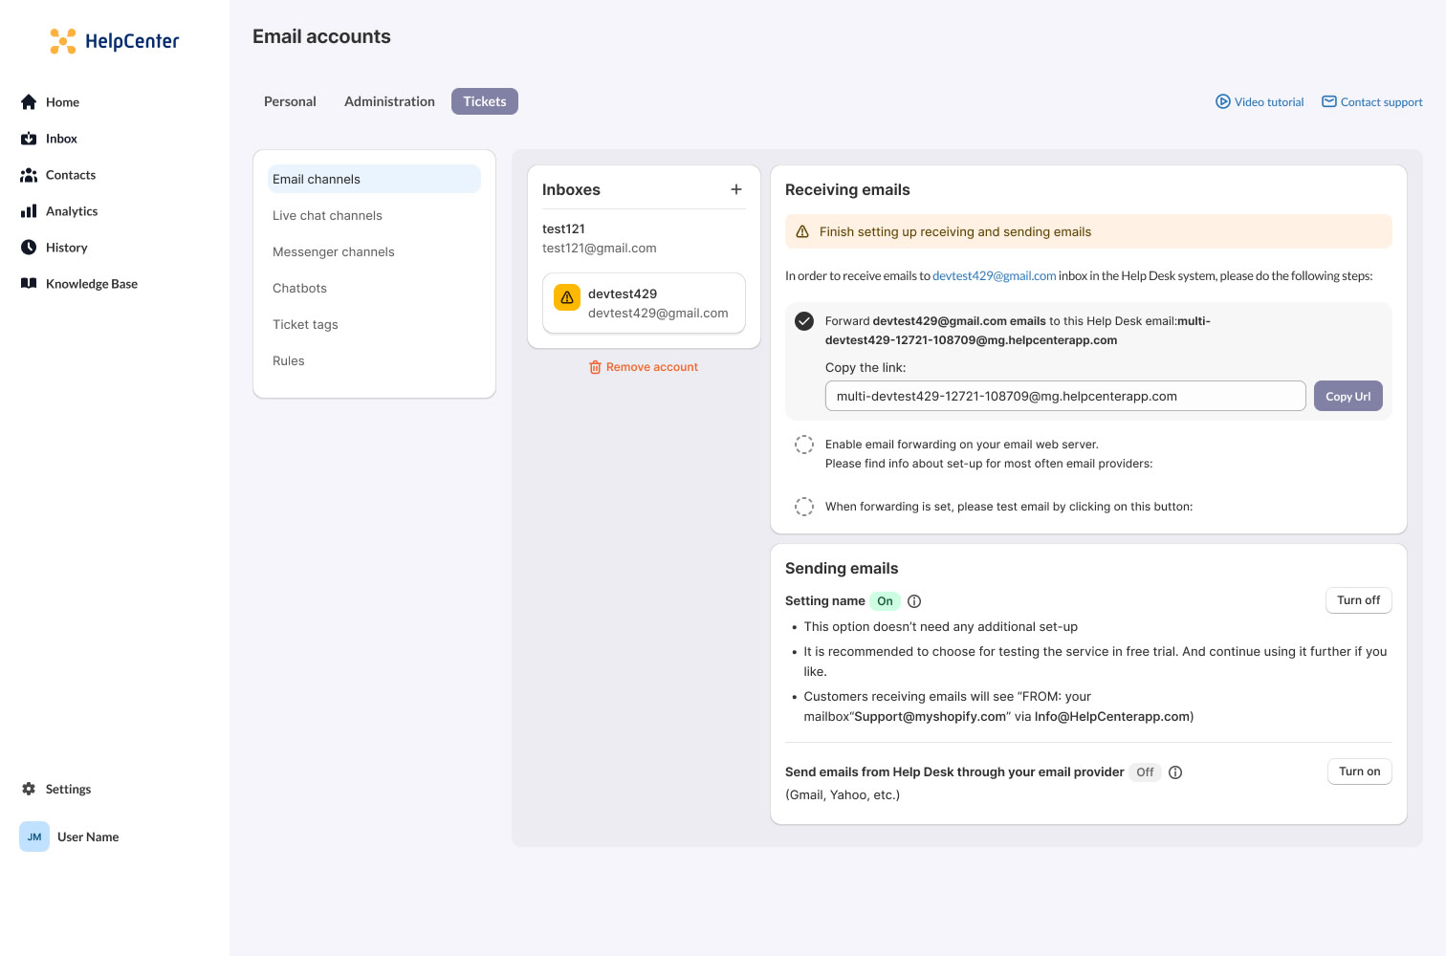The image size is (1446, 956).
Task: Click the Copy Url button
Action: click(x=1347, y=395)
